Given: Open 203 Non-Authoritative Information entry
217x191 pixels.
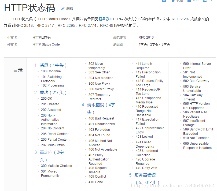Looking at the screenshot, I should (50, 120).
